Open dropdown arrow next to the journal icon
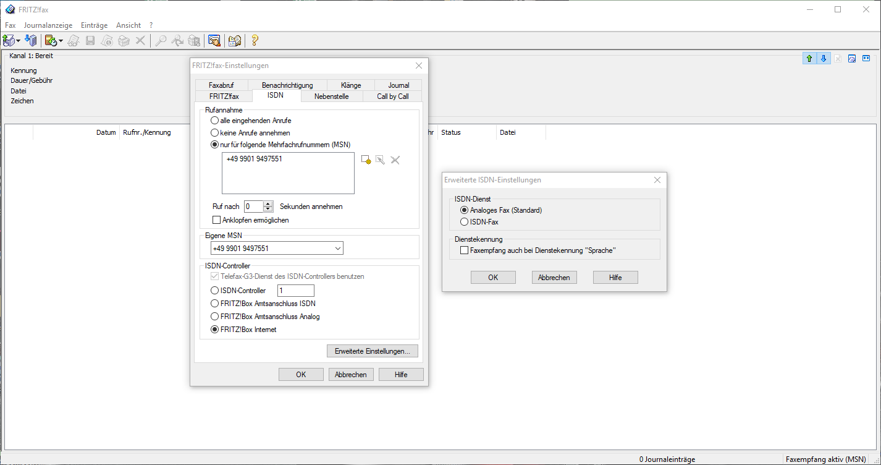The width and height of the screenshot is (881, 465). [x=61, y=41]
